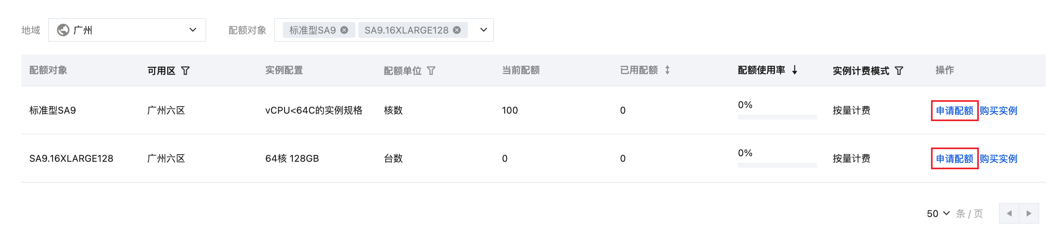Go to the next page
The height and width of the screenshot is (243, 1063).
coord(1029,214)
